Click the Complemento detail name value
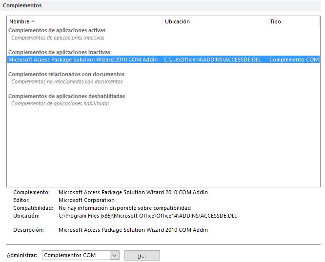This screenshot has height=262, width=325. [x=133, y=192]
